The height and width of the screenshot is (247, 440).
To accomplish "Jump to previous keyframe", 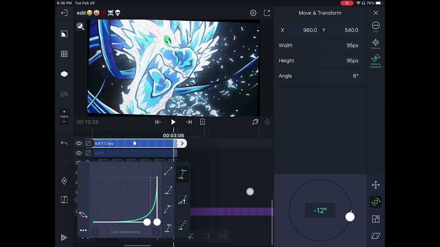I will point(158,122).
